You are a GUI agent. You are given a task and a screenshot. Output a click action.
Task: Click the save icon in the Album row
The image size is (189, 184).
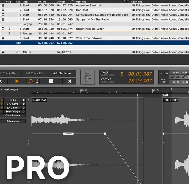[3, 52]
